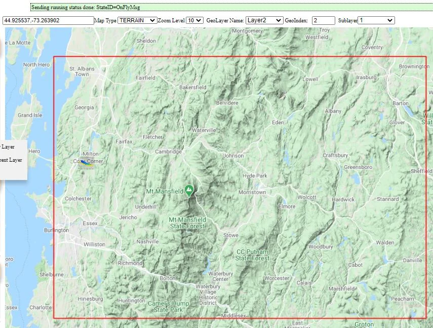Click the Eden map label
The height and width of the screenshot is (328, 433).
278,122
